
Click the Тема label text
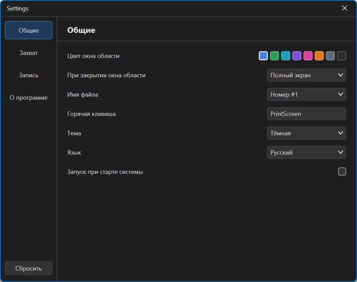pos(74,133)
